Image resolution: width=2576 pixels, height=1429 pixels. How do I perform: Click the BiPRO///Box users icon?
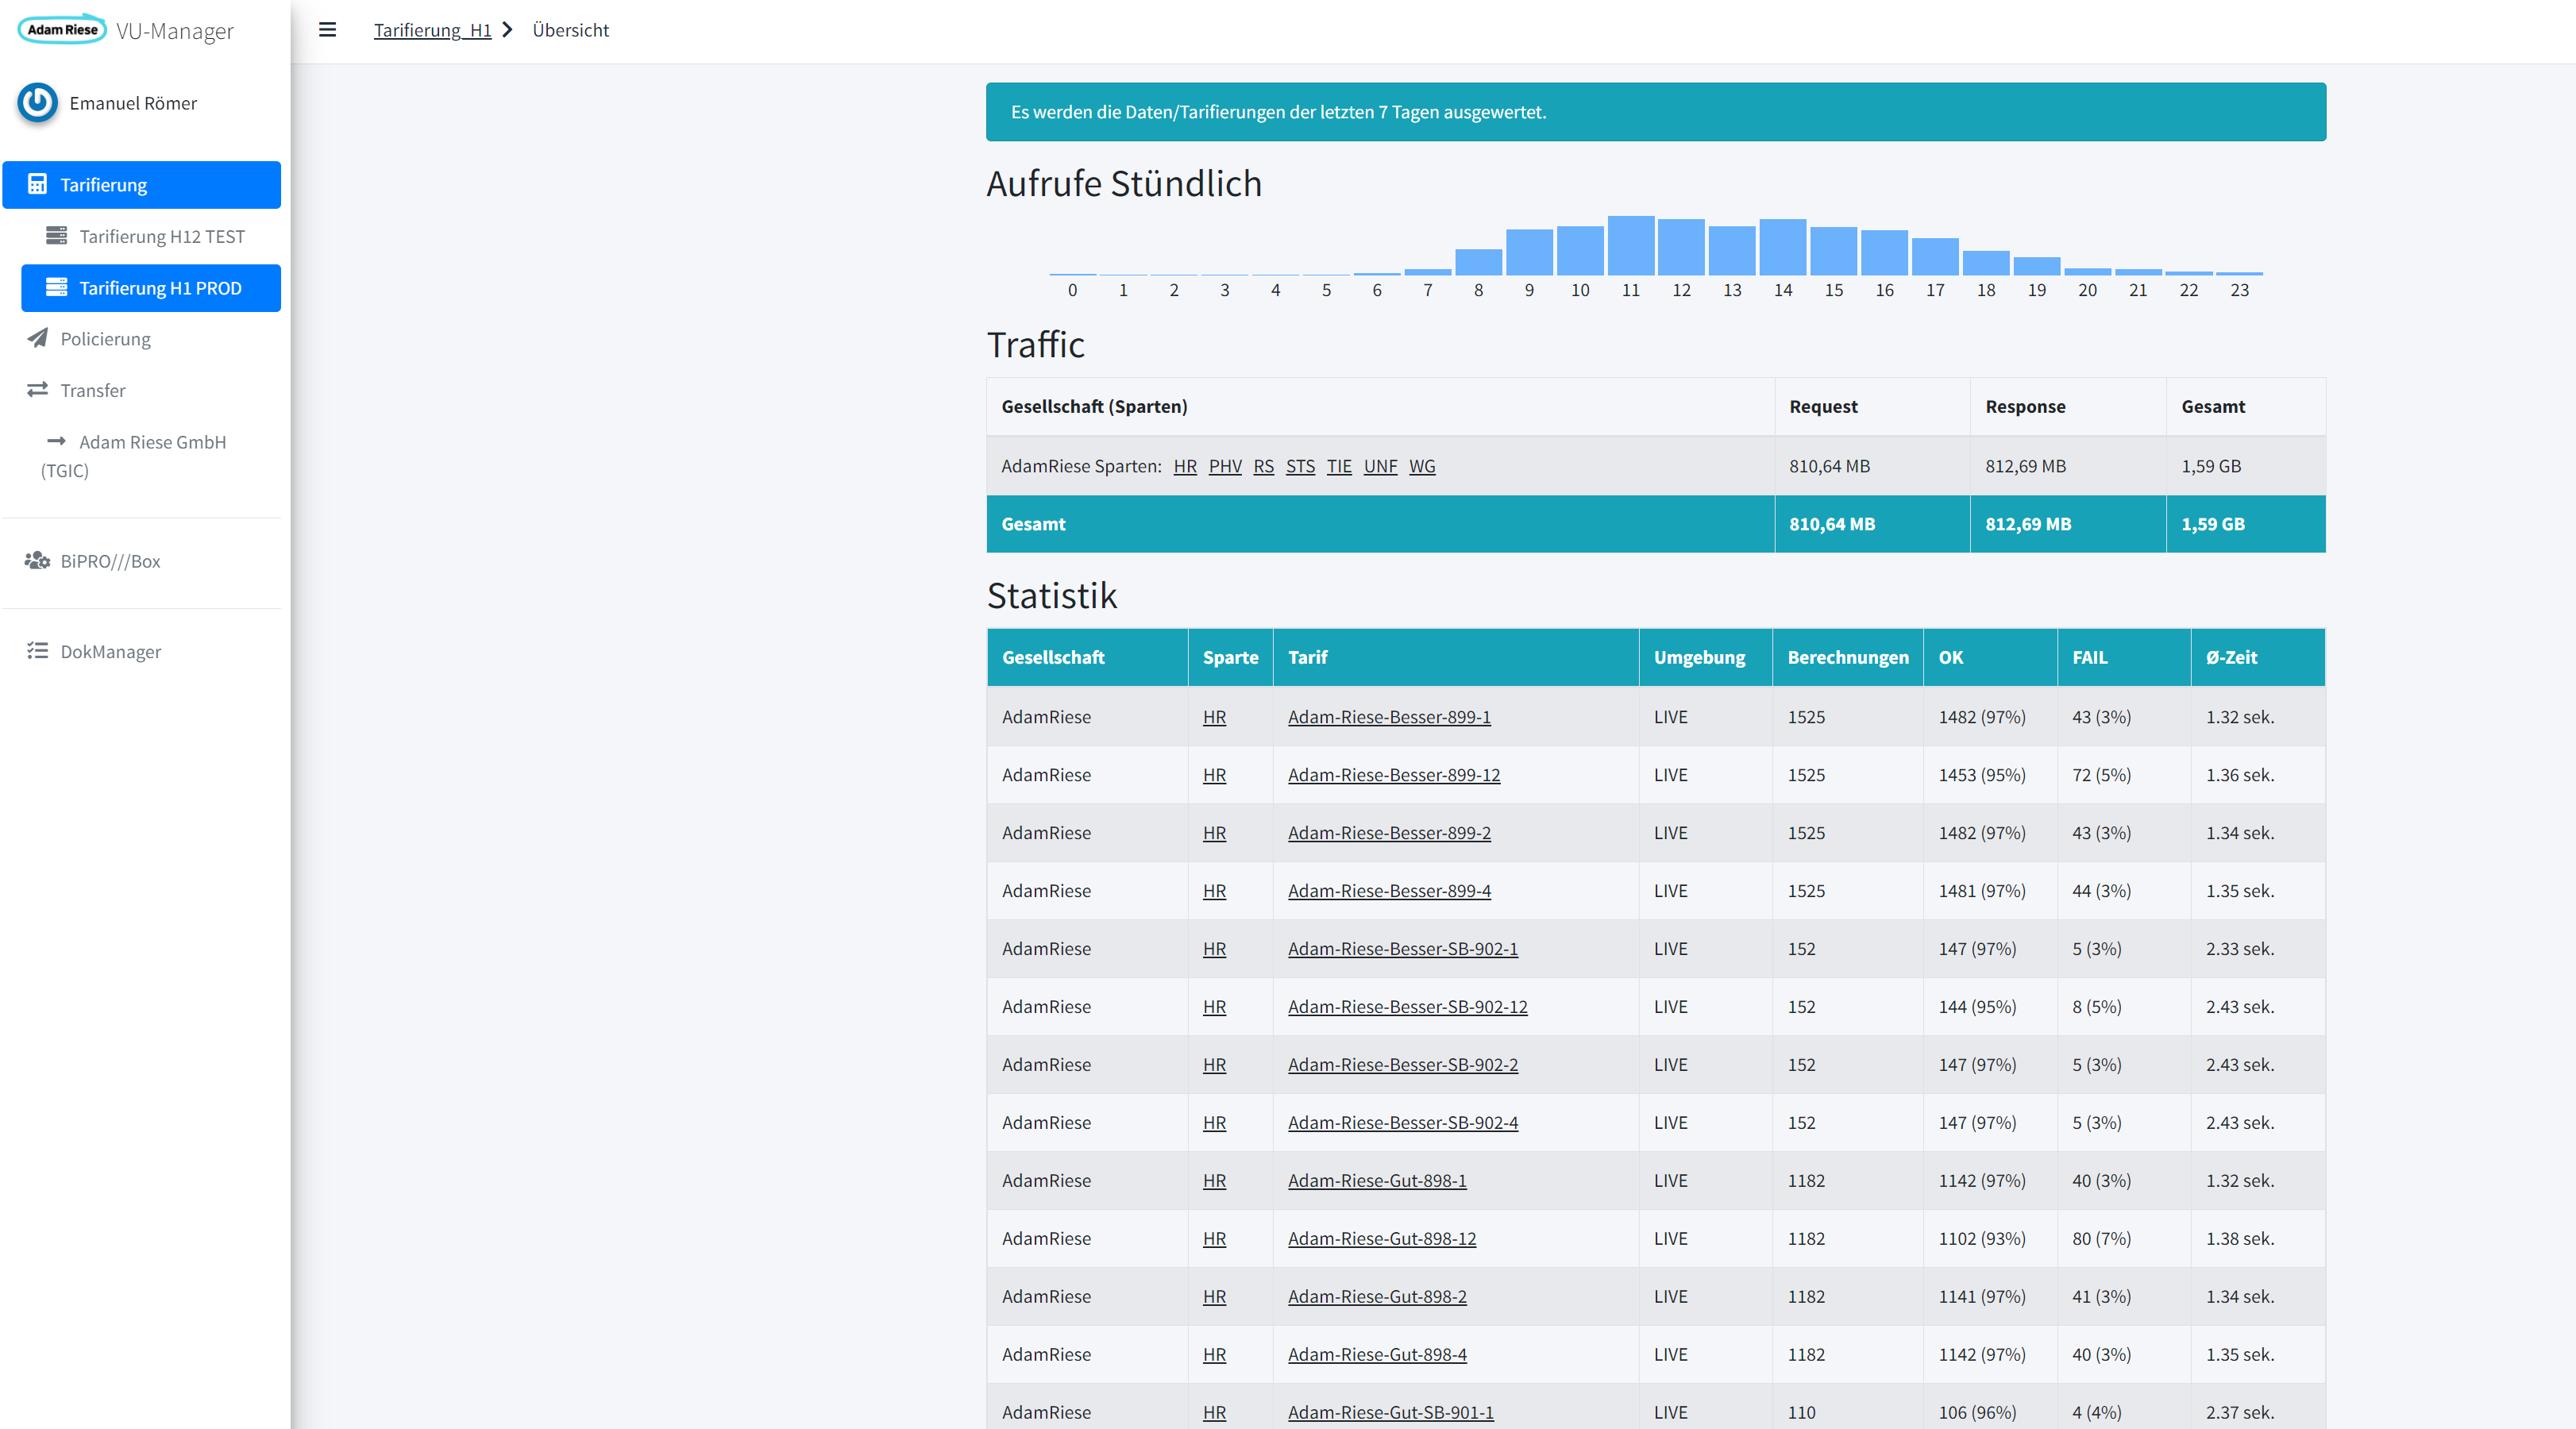coord(37,561)
